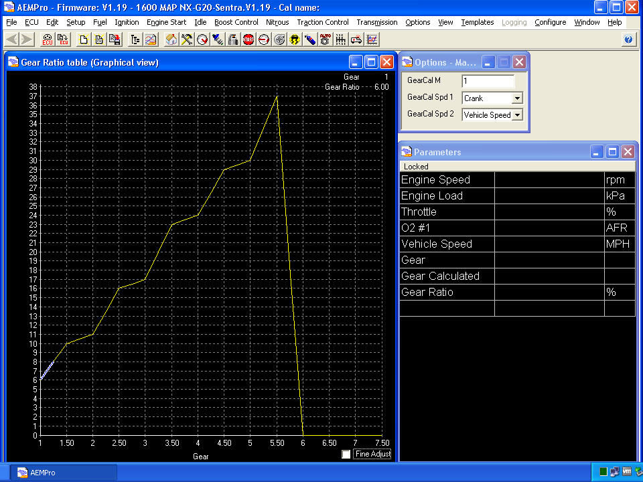Click the ambulance icon in toolbar
The width and height of the screenshot is (643, 482).
(x=357, y=39)
